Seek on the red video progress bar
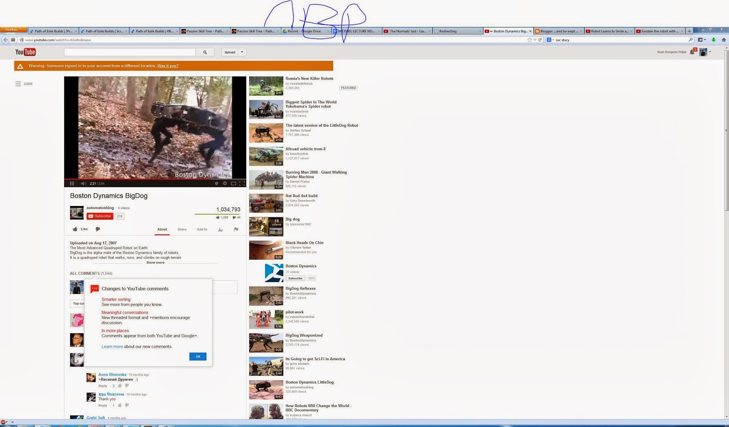The width and height of the screenshot is (729, 427). 155,179
